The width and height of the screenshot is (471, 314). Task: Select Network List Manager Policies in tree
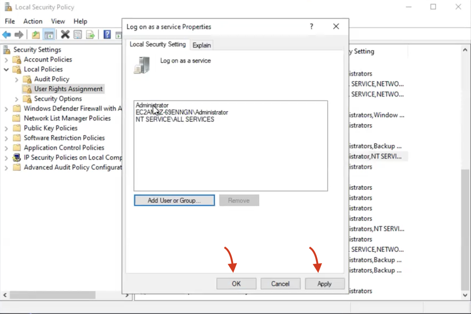pos(67,118)
